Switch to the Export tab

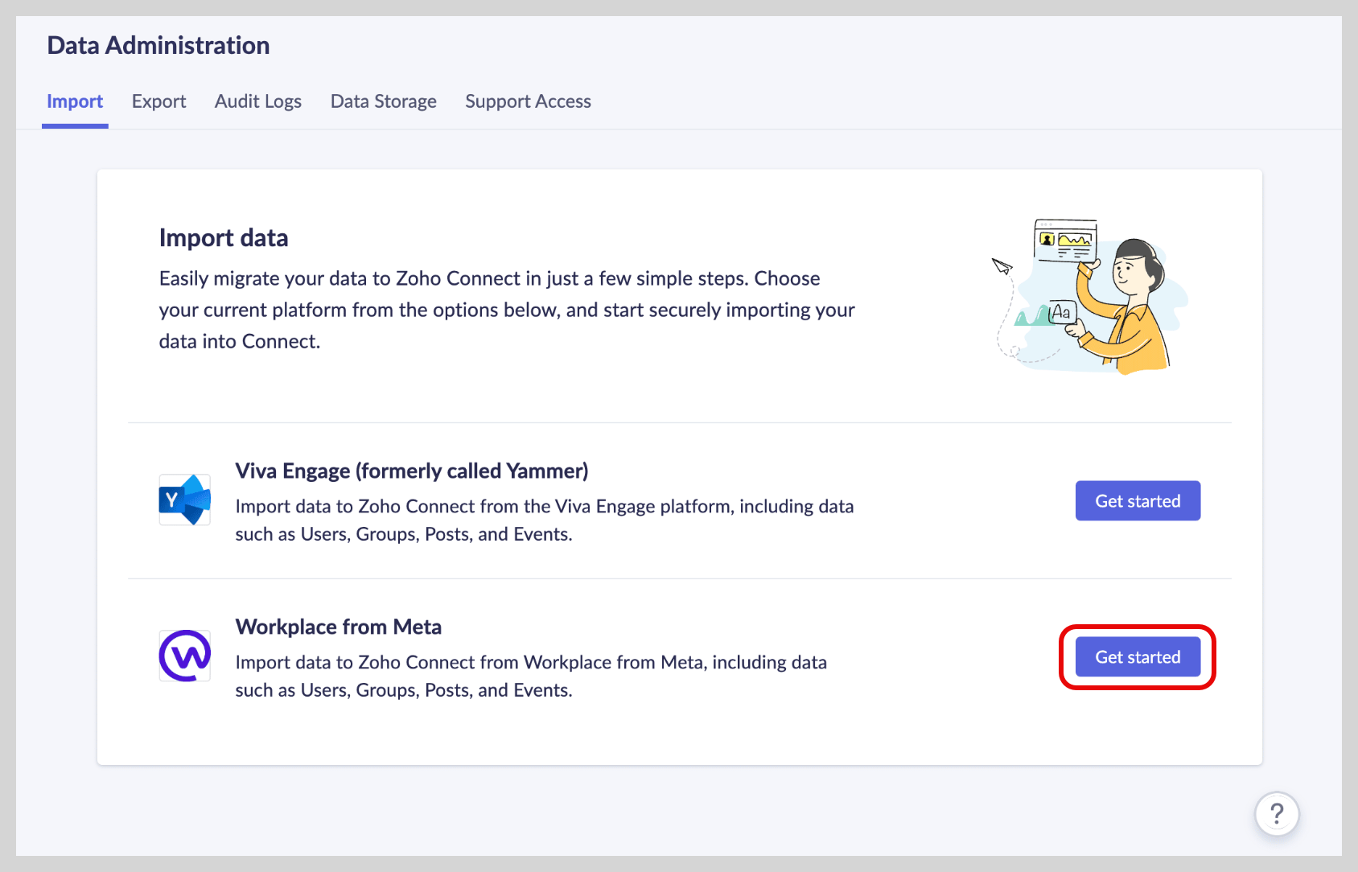[158, 101]
